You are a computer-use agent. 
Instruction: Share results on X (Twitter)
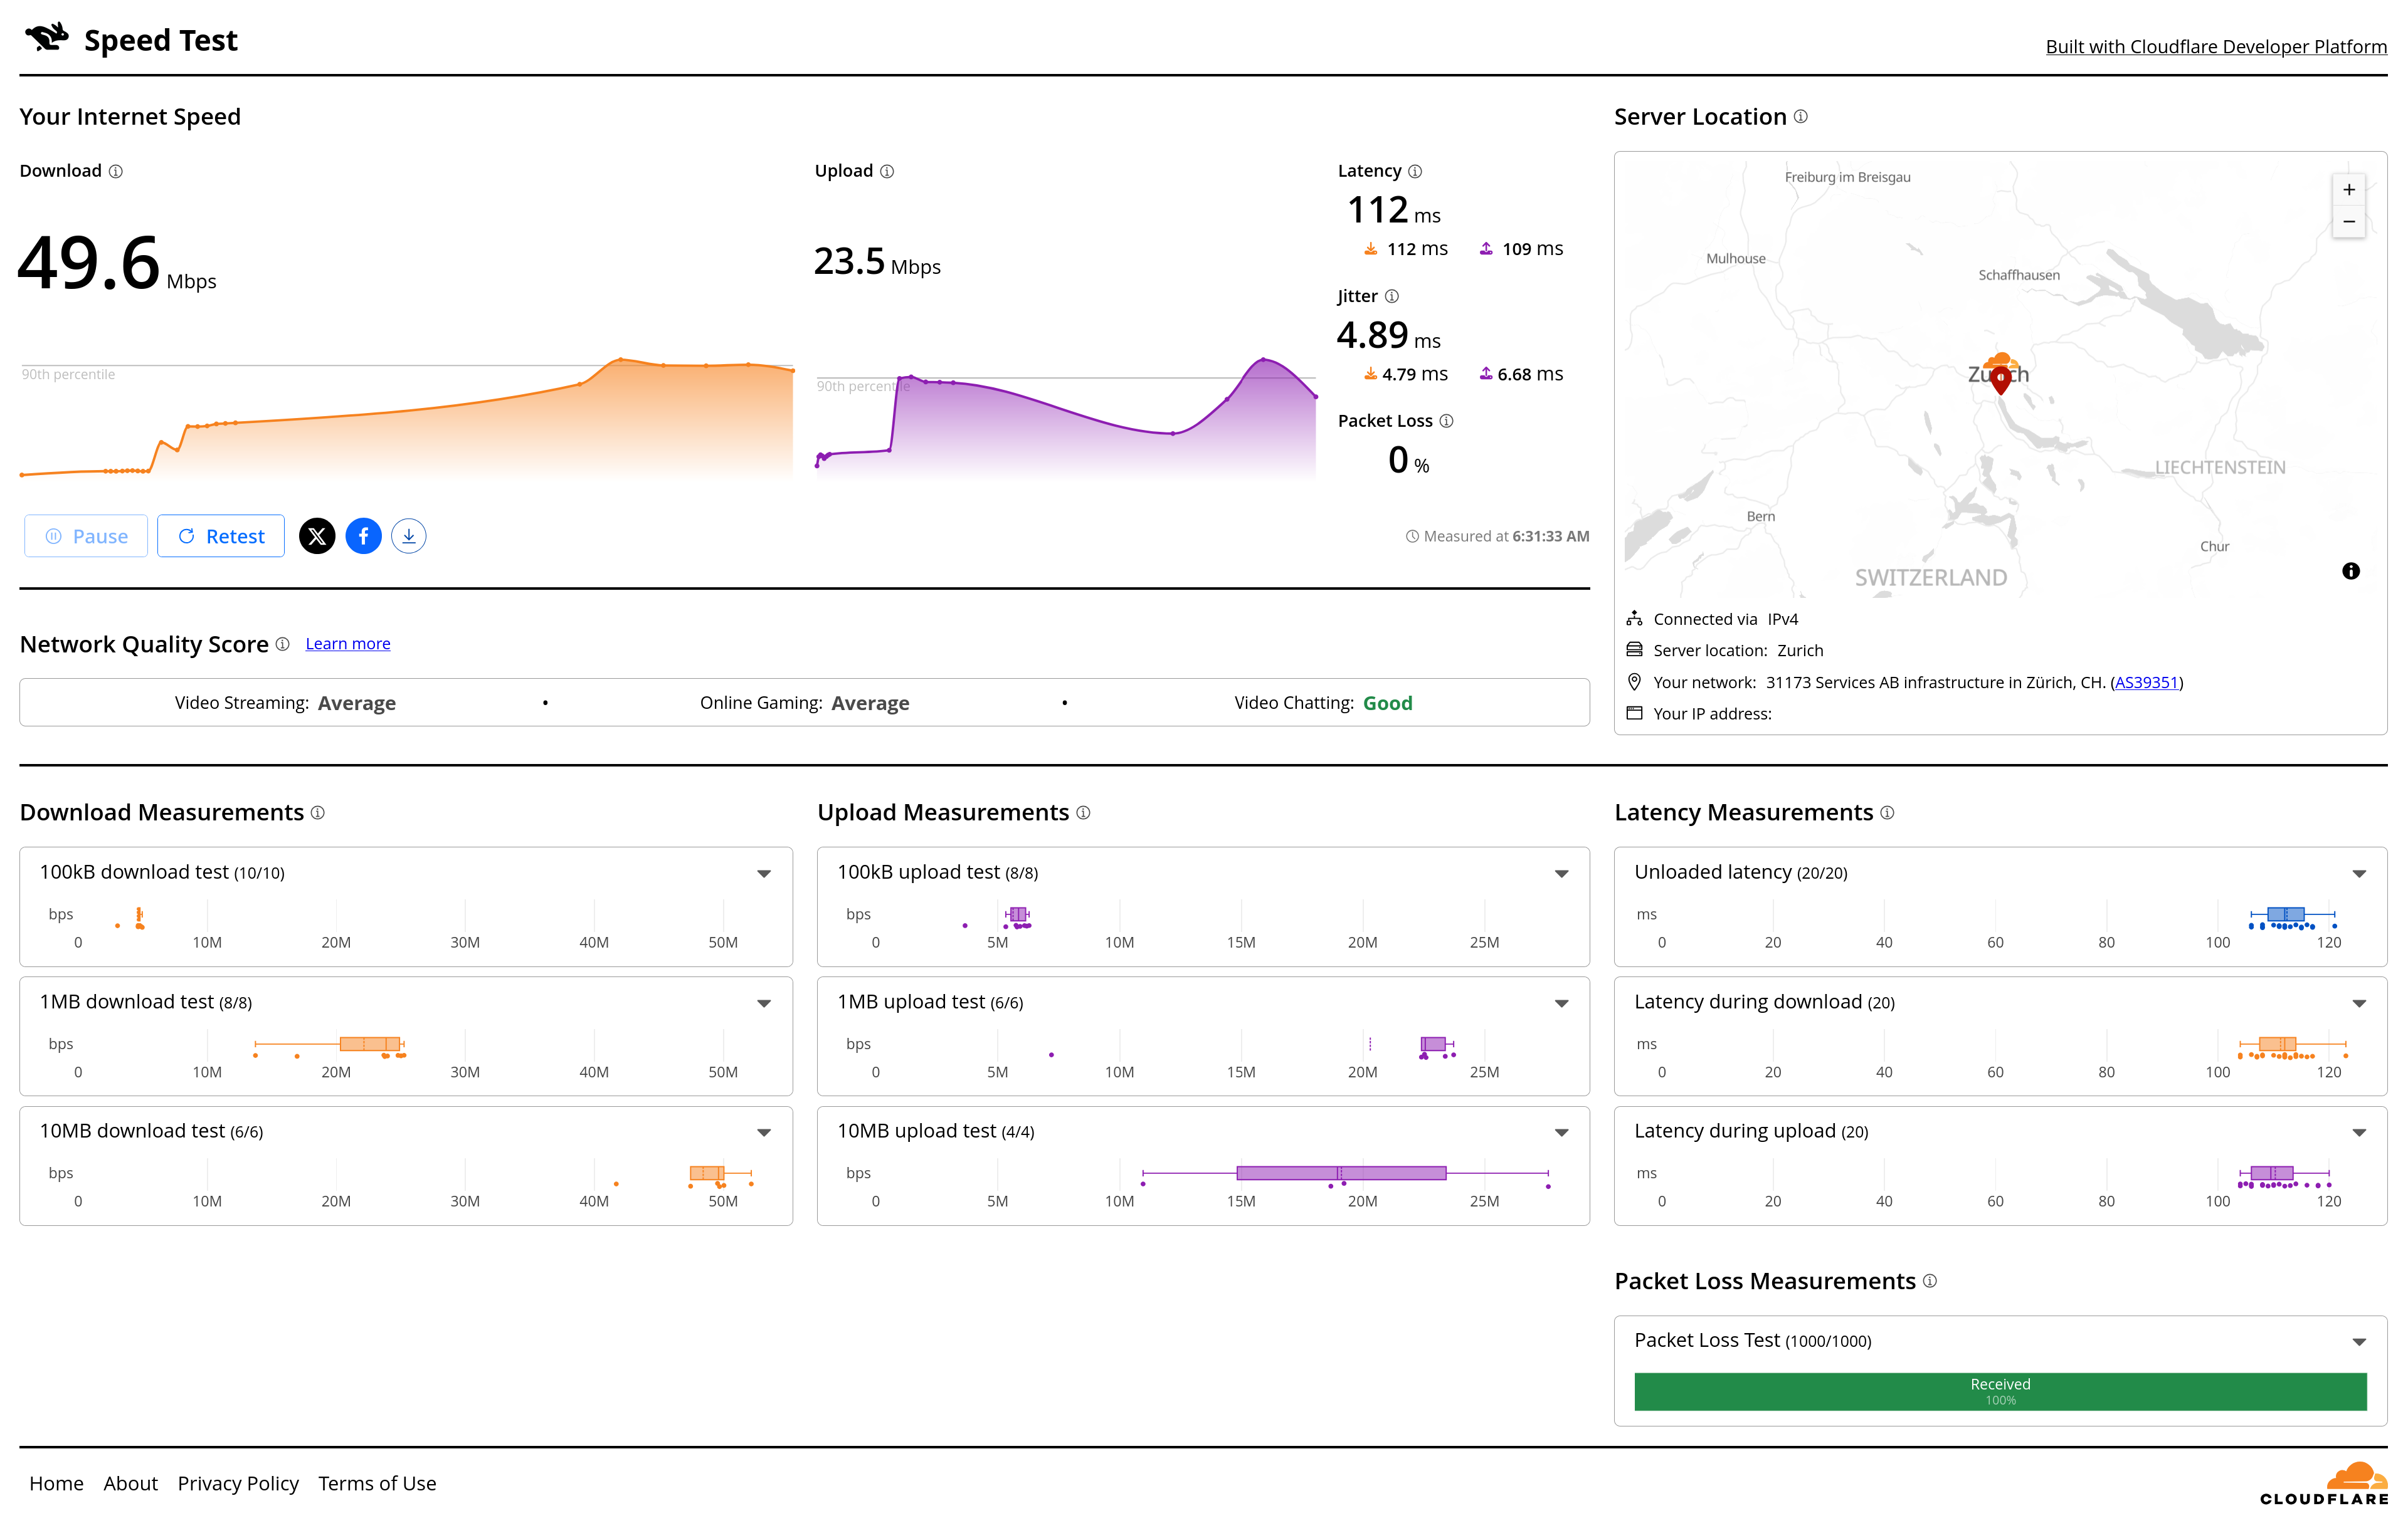[317, 536]
